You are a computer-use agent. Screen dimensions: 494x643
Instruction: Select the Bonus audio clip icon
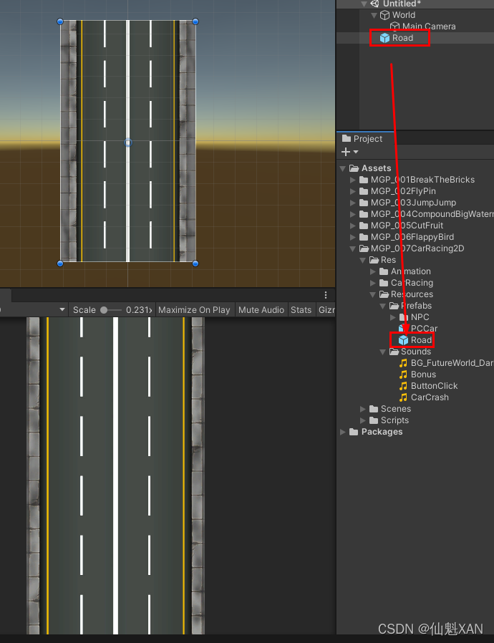(403, 374)
